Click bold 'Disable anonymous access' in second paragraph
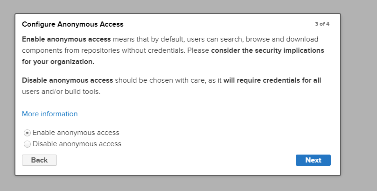Viewport: 377px width, 191px height. (x=67, y=80)
